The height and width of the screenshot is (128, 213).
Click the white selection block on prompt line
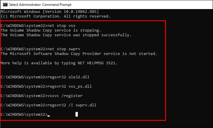coord(77,114)
